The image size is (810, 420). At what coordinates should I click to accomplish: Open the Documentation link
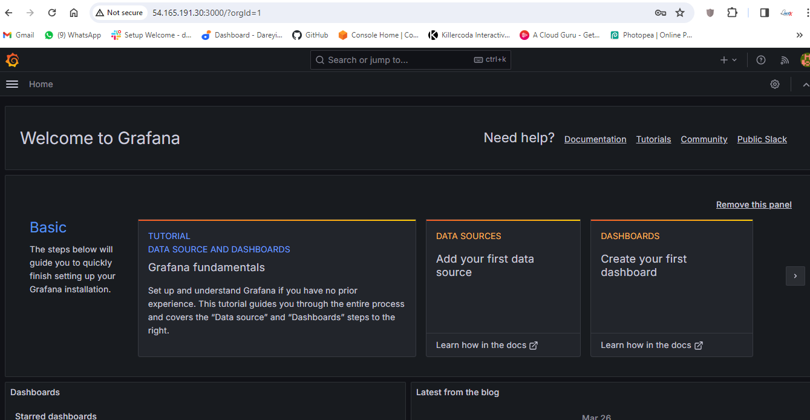(x=595, y=139)
